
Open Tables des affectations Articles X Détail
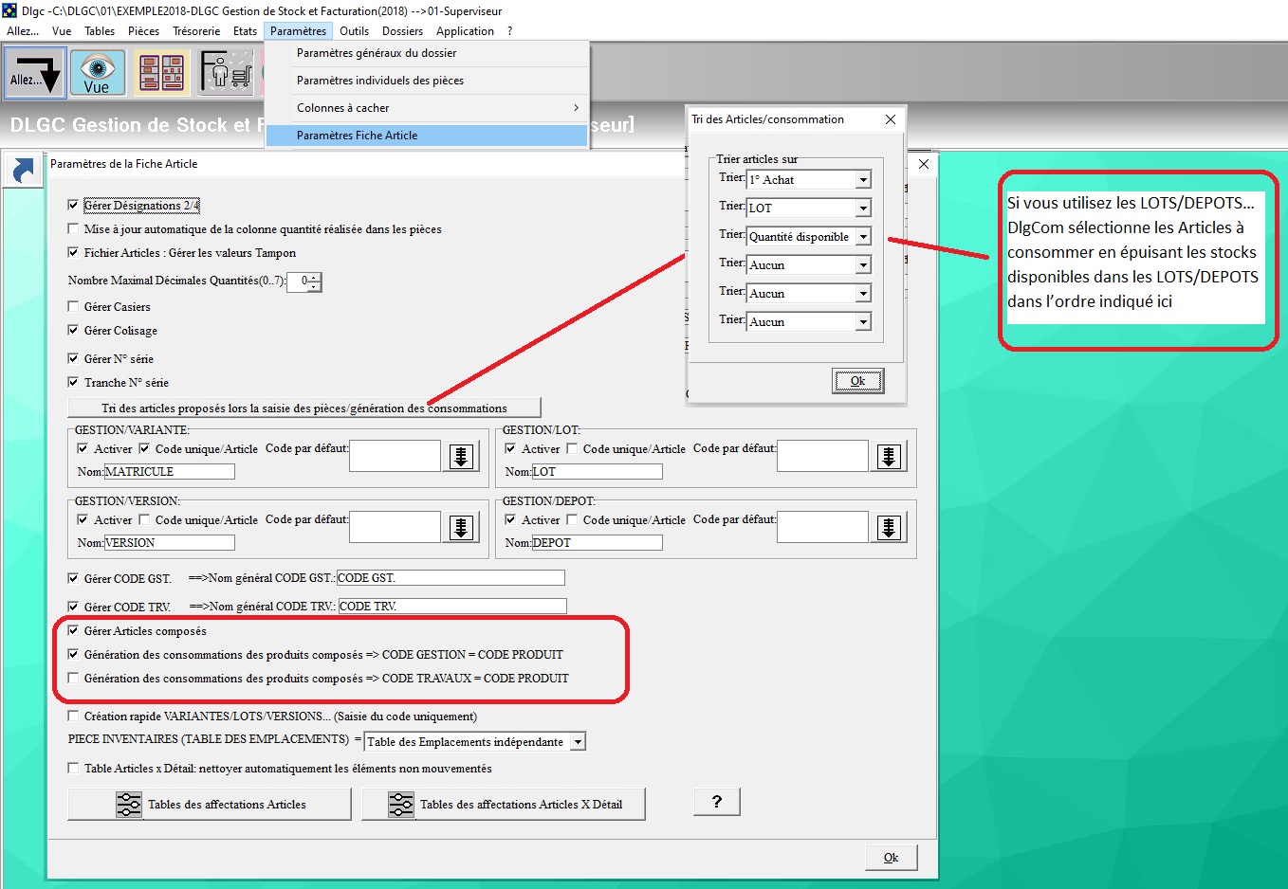point(504,804)
